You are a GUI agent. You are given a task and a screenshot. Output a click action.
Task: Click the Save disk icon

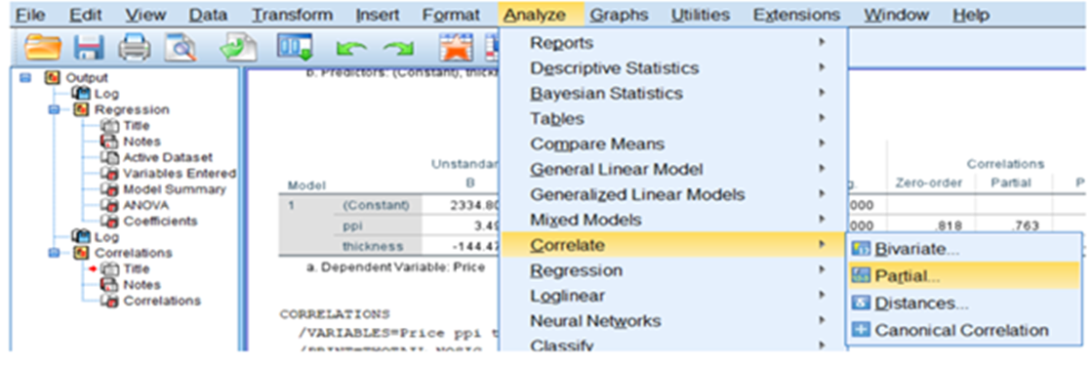(x=89, y=50)
